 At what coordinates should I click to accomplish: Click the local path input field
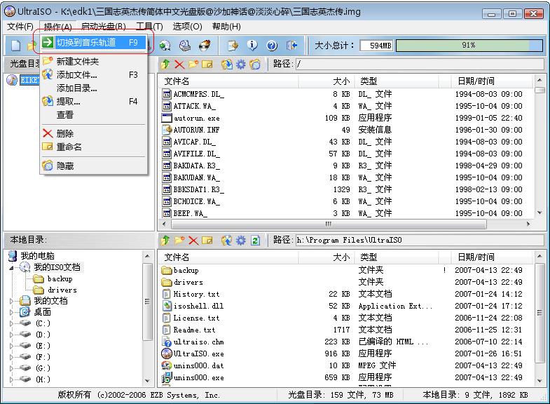coord(418,240)
